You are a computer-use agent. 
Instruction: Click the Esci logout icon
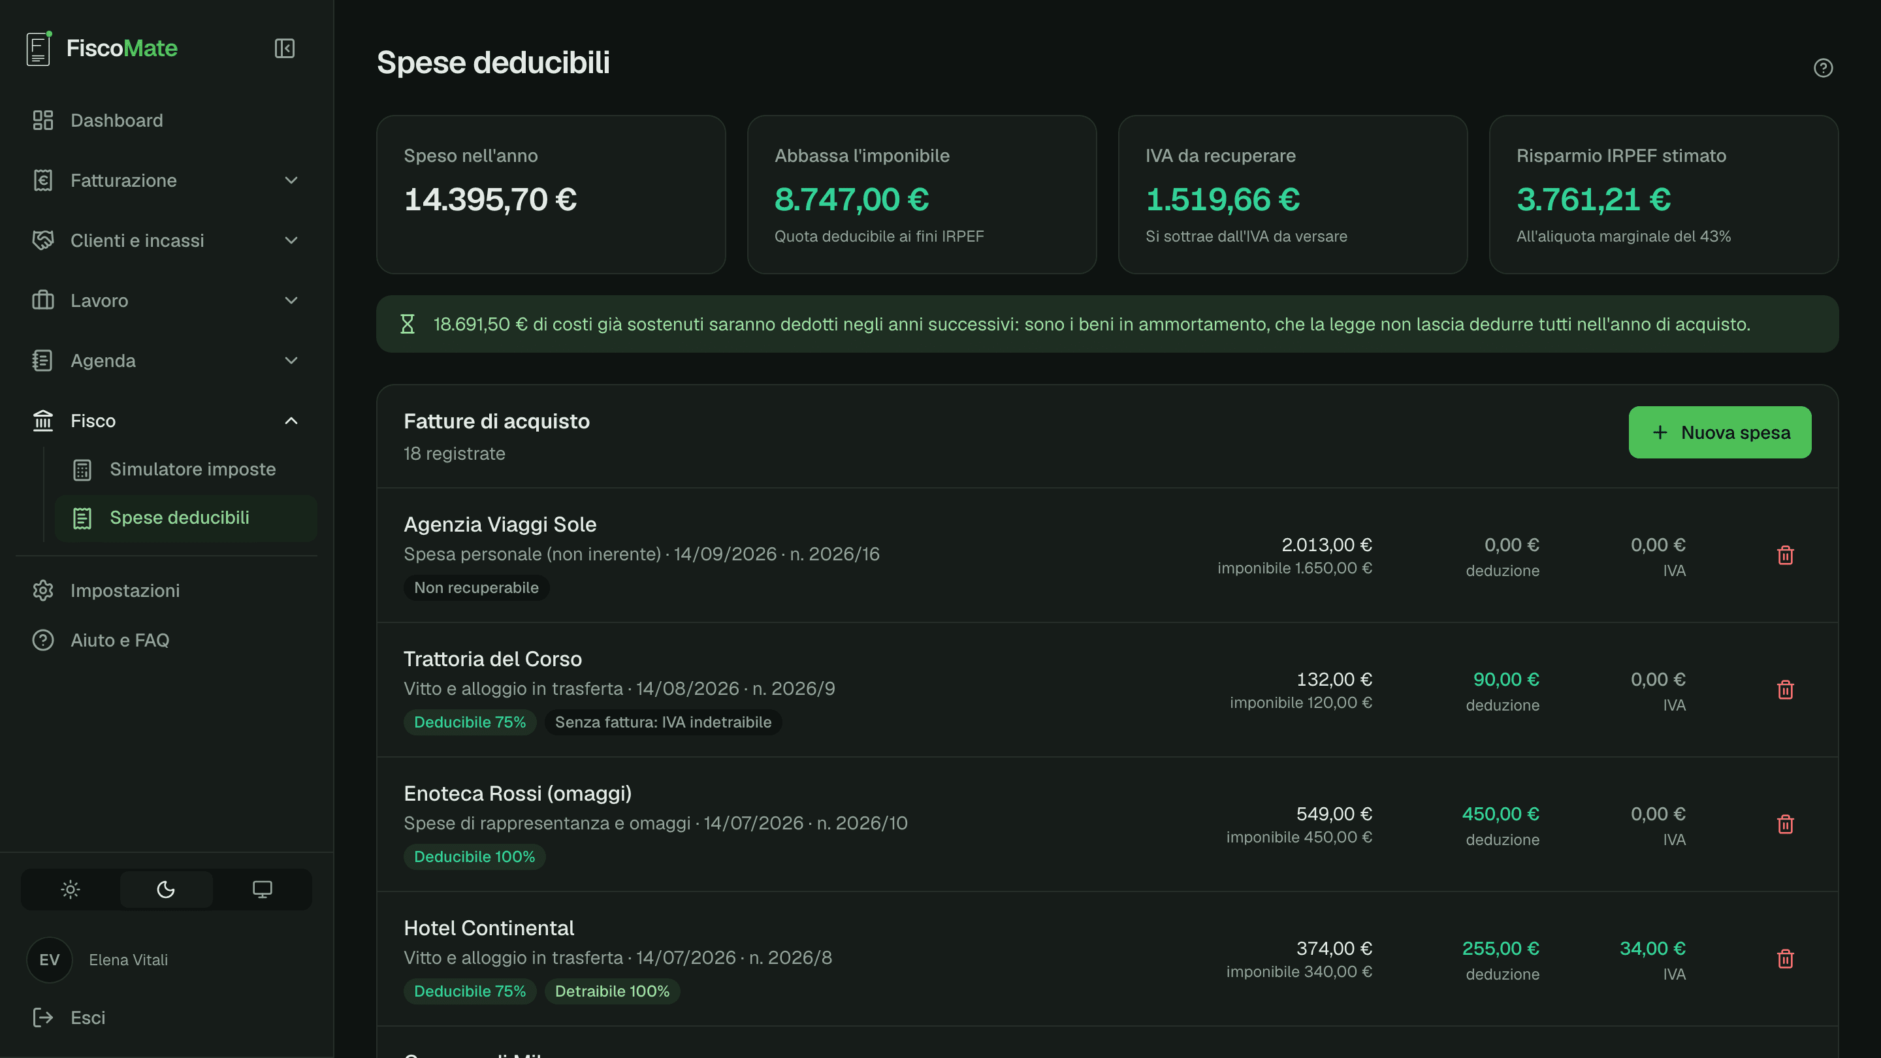[43, 1017]
